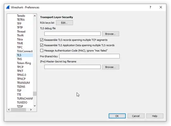Open the RSA keys list Edit button
This screenshot has height=126, width=171.
pos(65,23)
